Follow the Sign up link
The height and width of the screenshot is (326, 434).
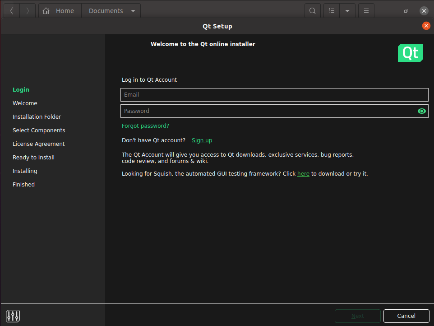(202, 140)
